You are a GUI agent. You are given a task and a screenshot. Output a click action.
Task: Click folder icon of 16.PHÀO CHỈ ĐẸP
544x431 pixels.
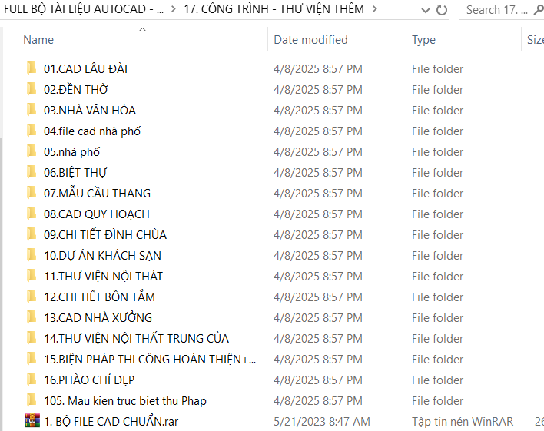(32, 380)
